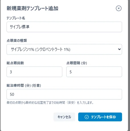
Task: Close the 新規薬剤テンプレート追加 dialog with the X icon
Action: pos(119,8)
